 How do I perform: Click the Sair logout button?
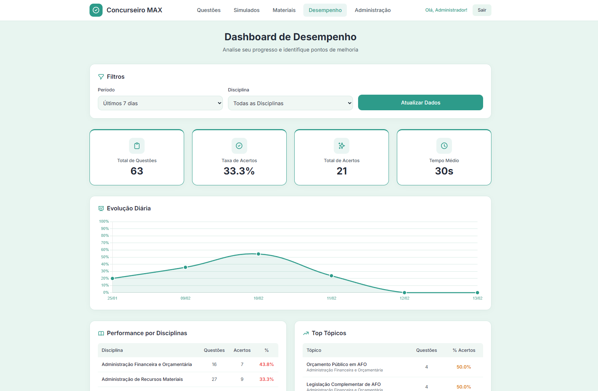point(482,10)
